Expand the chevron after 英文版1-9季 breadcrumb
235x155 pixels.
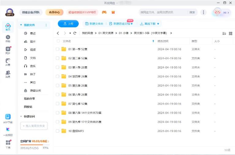pos(171,33)
